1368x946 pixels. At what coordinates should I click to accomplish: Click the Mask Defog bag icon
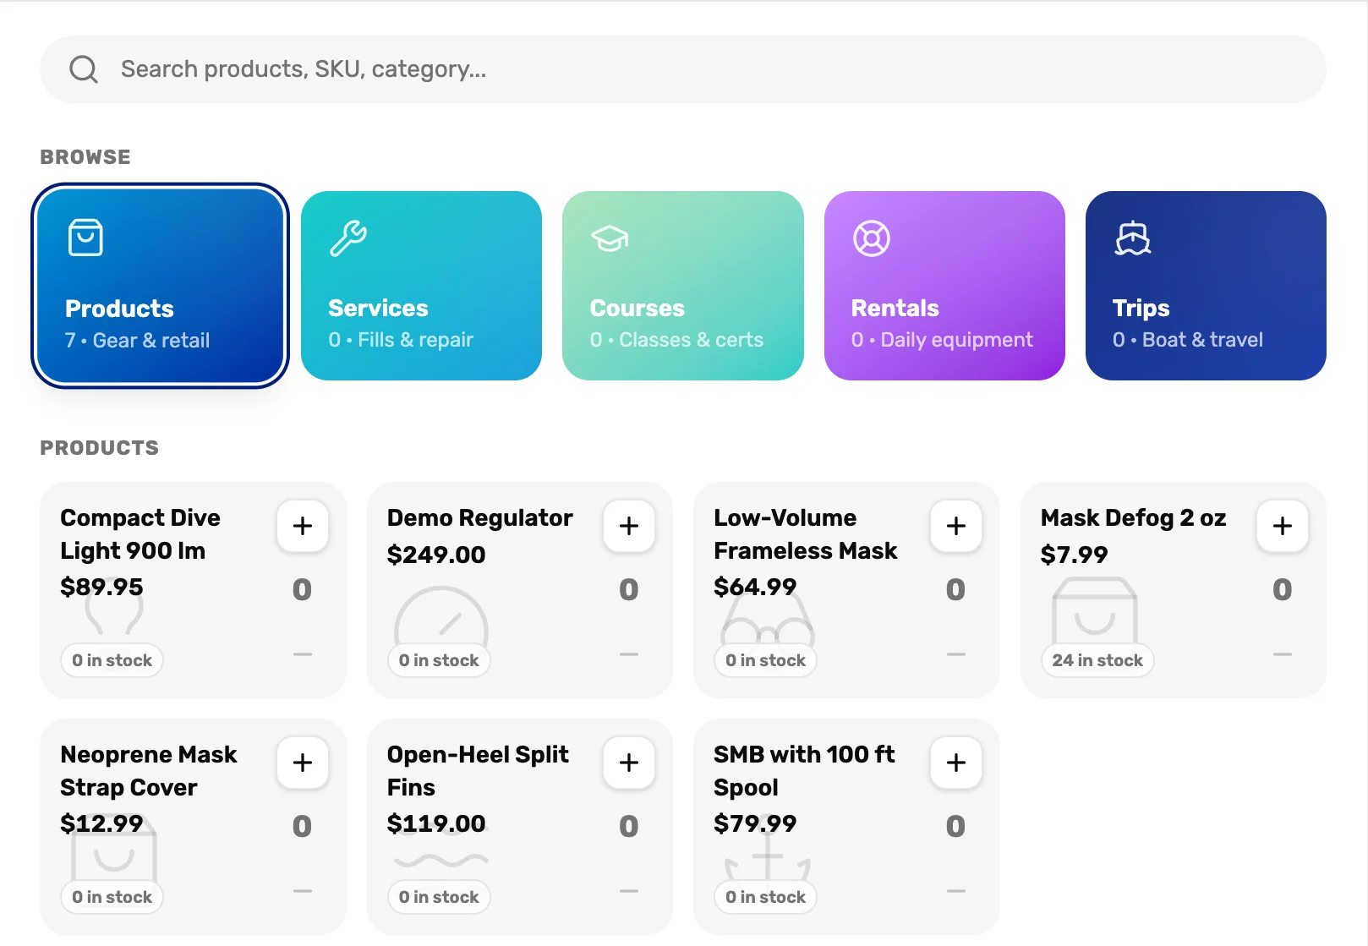1094,612
